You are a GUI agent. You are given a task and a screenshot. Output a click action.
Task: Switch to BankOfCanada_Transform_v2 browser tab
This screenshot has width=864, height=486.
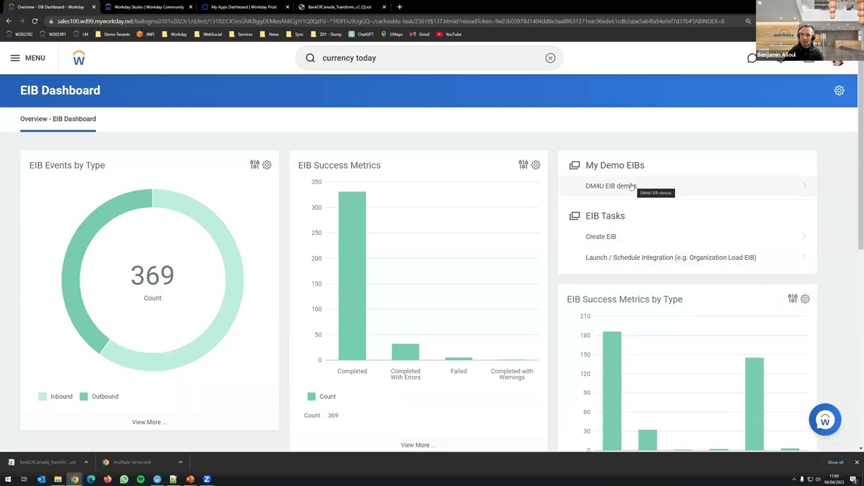(340, 7)
